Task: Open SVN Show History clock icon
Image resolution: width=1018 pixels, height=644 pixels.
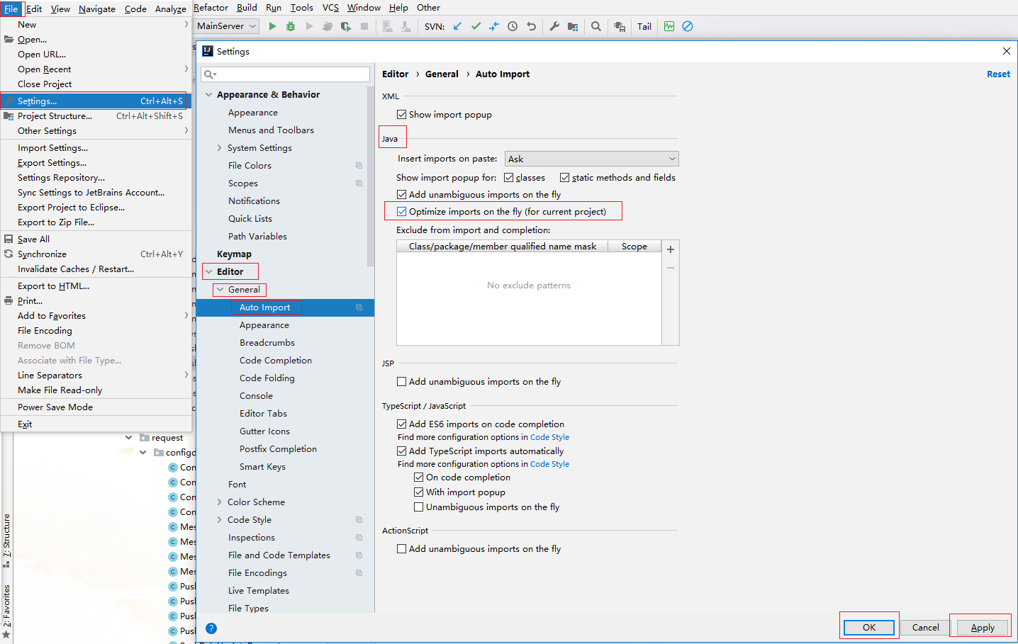Action: [x=513, y=26]
